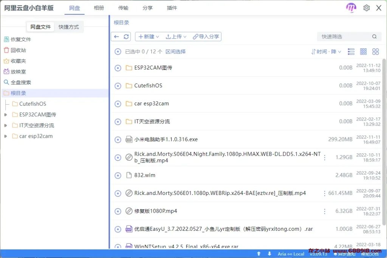Viewport: 387px width, 258px height.
Task: Select the 优启通EasyU rar checkbox
Action: click(118, 229)
